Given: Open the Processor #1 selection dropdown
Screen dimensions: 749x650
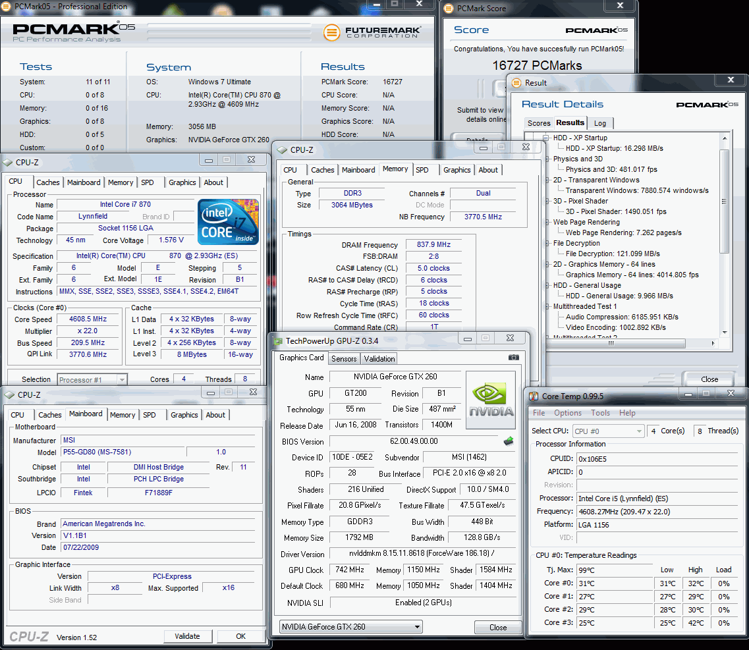Looking at the screenshot, I should pos(92,380).
